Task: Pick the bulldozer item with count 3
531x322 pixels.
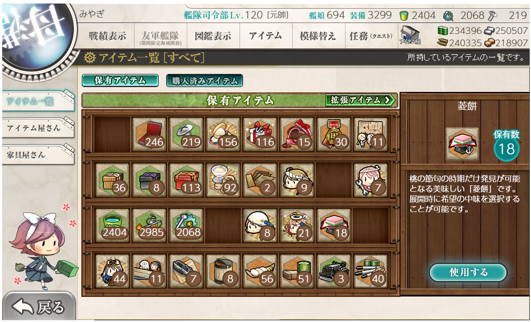Action: point(334,271)
